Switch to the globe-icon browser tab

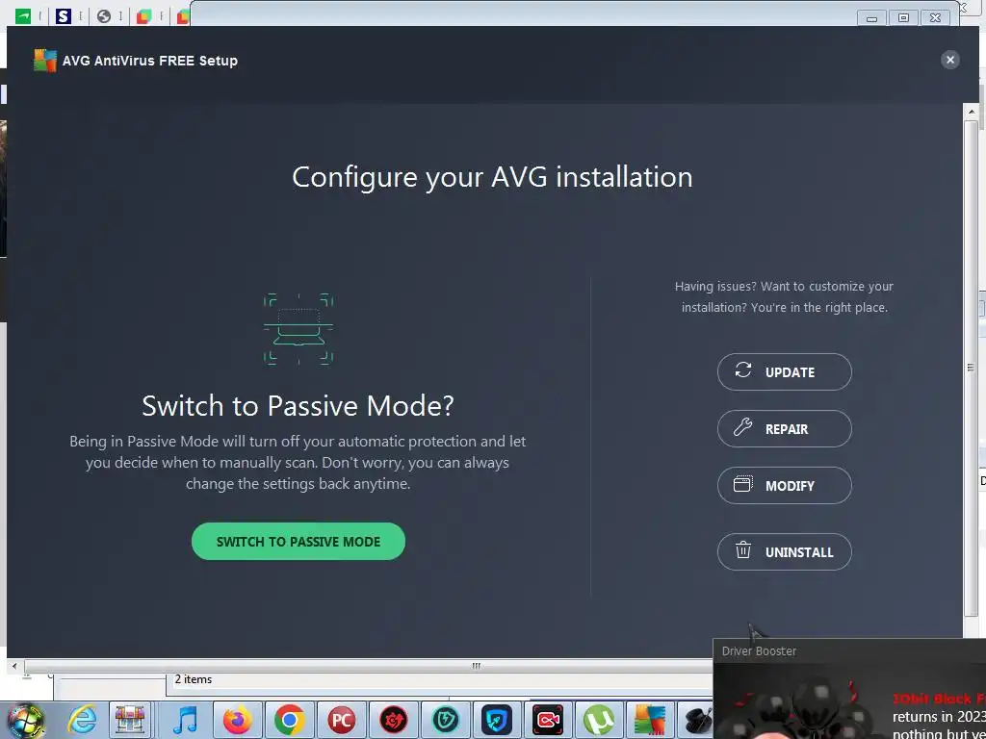click(x=104, y=16)
